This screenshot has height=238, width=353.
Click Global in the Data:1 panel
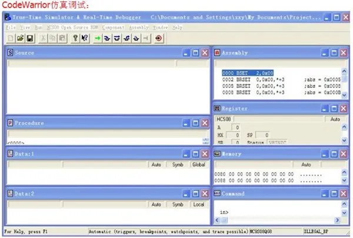click(199, 165)
